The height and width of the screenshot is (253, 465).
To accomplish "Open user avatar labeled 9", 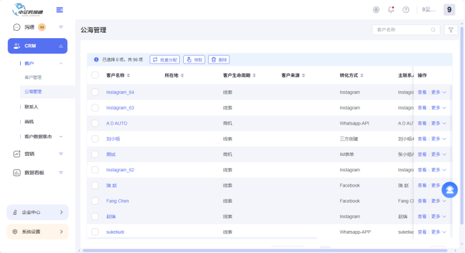I will coord(449,10).
